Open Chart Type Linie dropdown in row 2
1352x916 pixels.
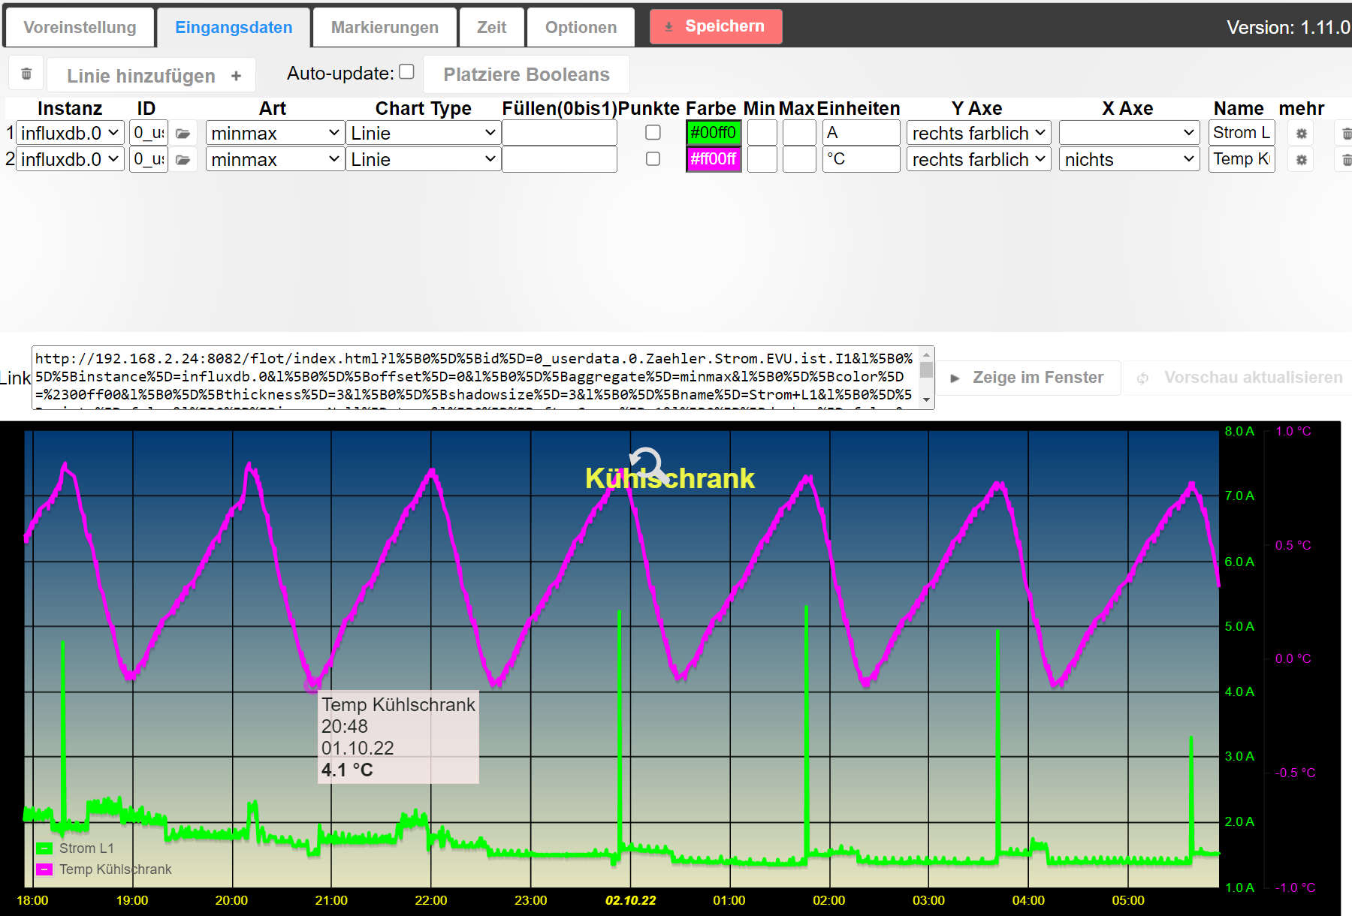click(423, 160)
